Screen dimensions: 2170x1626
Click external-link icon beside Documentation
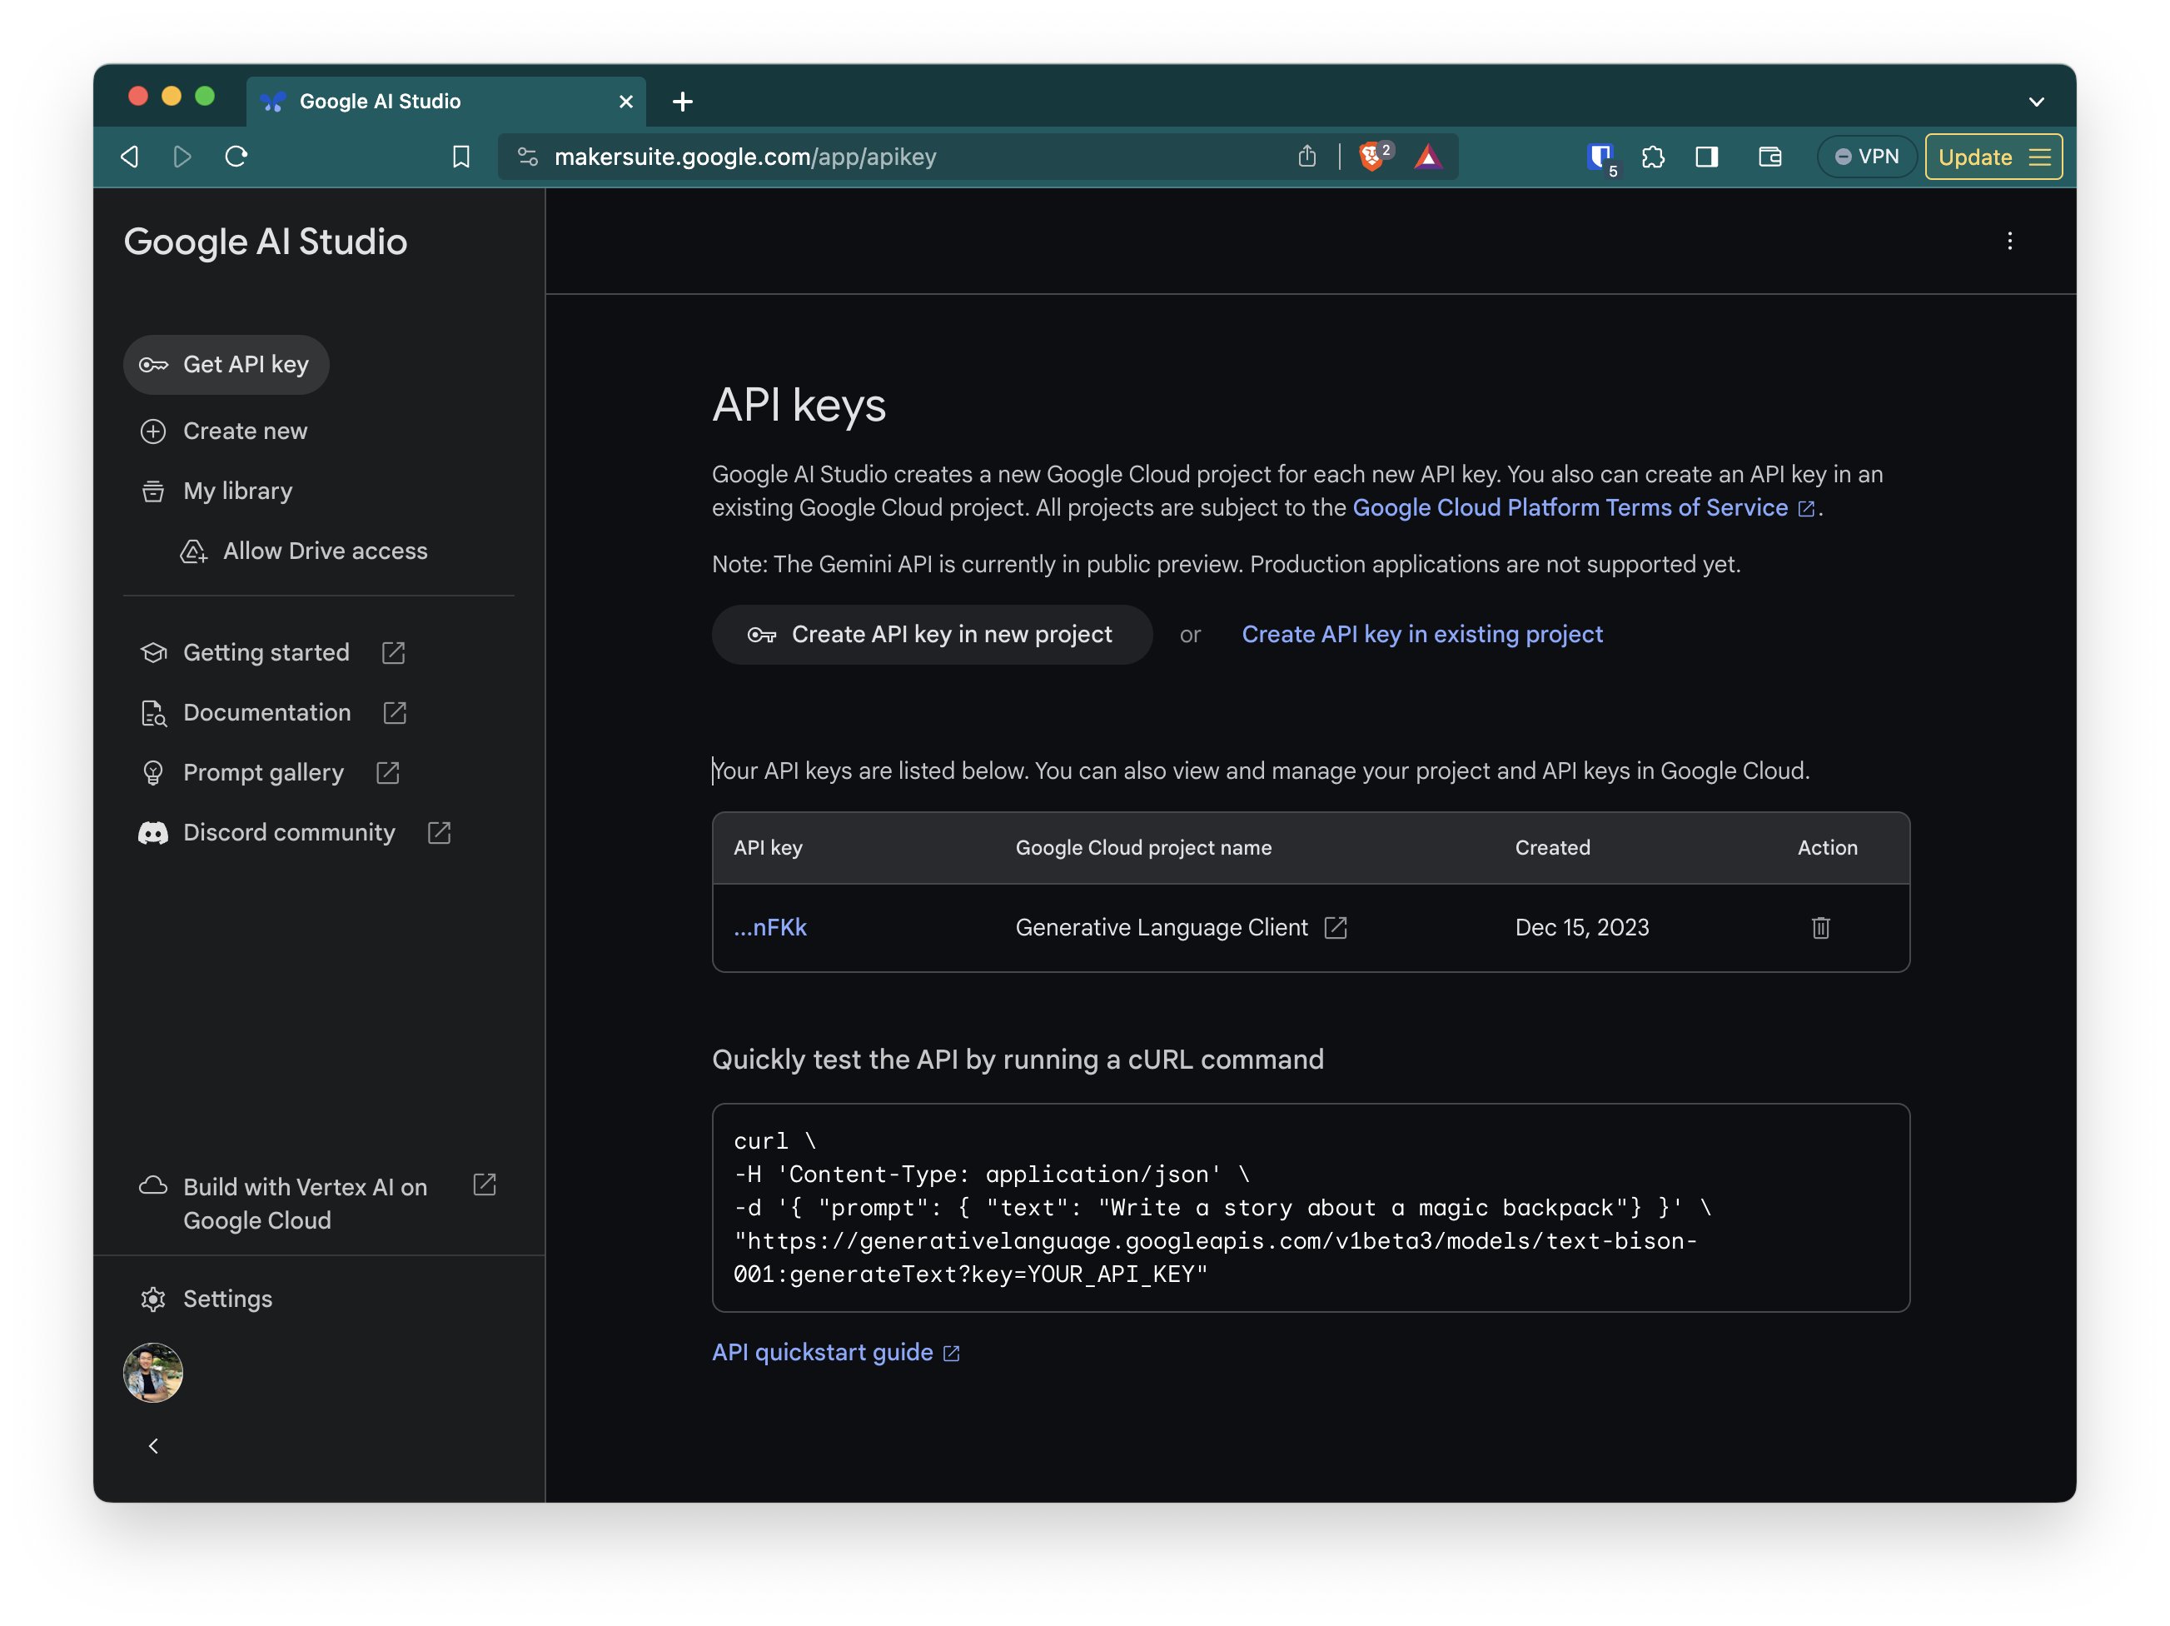click(395, 712)
